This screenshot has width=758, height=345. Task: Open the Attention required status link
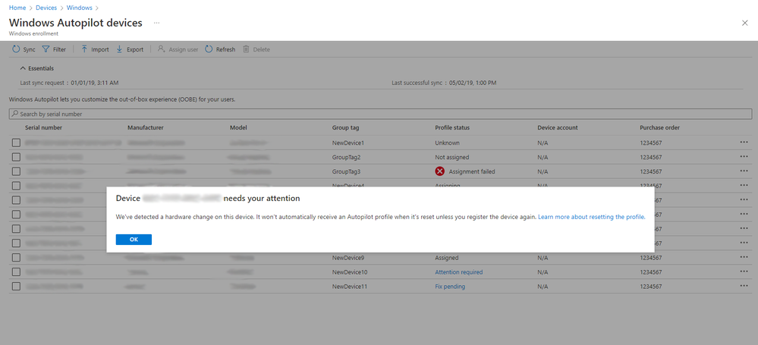[459, 272]
